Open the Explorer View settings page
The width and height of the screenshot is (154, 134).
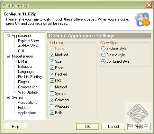(28, 41)
